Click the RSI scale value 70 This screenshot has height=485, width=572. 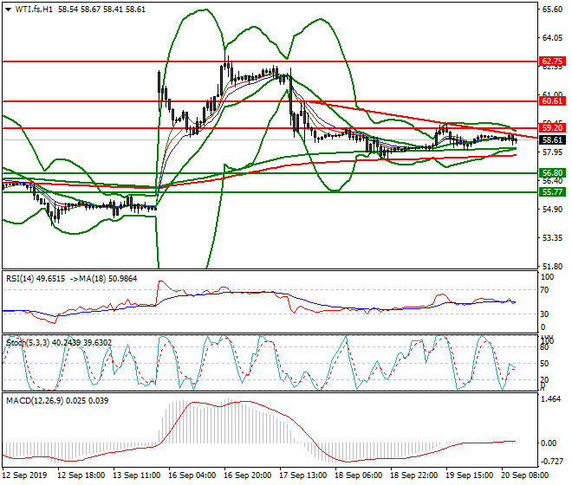point(544,290)
